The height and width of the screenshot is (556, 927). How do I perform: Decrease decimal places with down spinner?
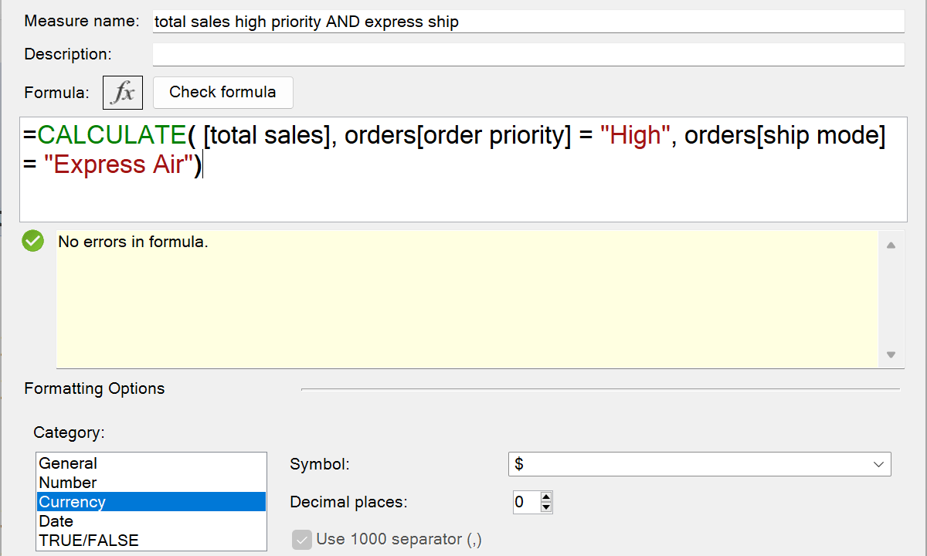546,507
